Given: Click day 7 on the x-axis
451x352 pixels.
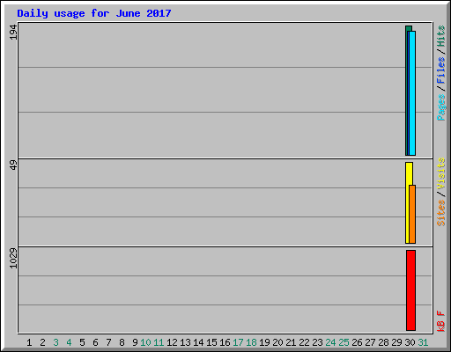Looking at the screenshot, I should click(108, 342).
